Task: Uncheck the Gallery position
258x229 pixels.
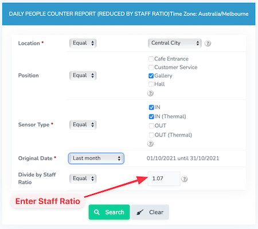Action: pyautogui.click(x=151, y=76)
